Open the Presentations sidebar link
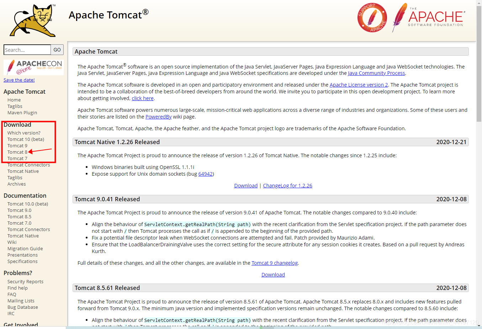This screenshot has height=329, width=482. 22,255
